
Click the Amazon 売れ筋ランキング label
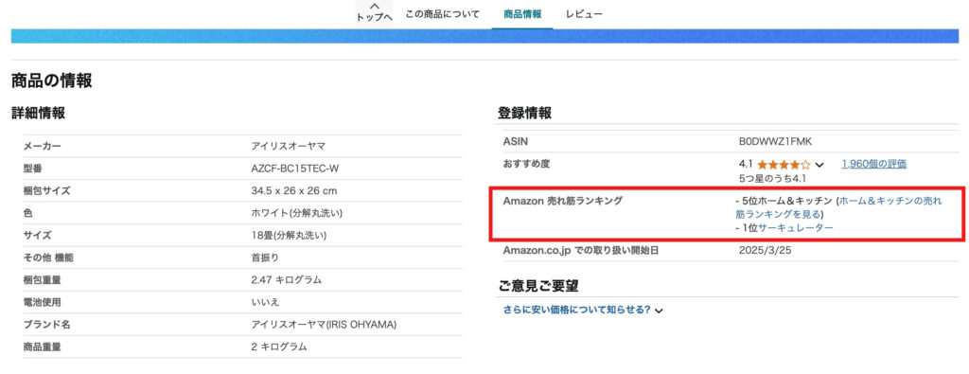pos(562,201)
